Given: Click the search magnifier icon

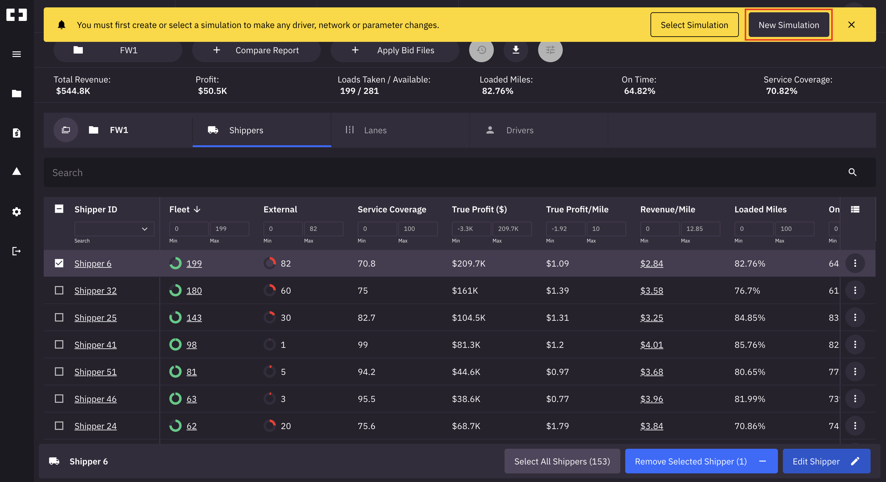Looking at the screenshot, I should pyautogui.click(x=852, y=172).
